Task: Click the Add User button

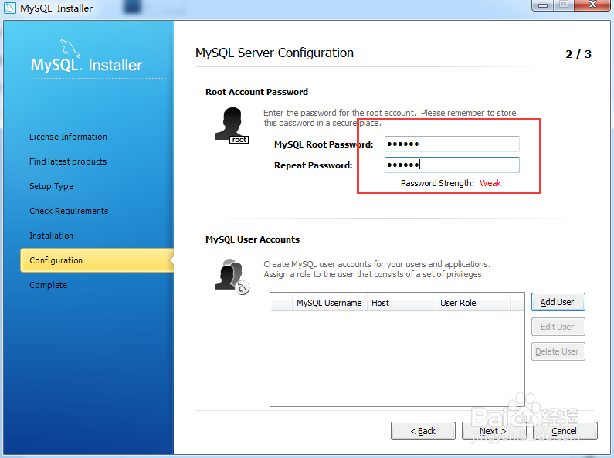Action: (x=558, y=302)
